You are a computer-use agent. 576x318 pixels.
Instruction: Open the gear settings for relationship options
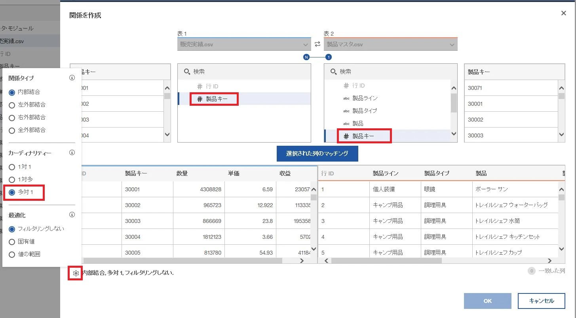click(x=76, y=273)
